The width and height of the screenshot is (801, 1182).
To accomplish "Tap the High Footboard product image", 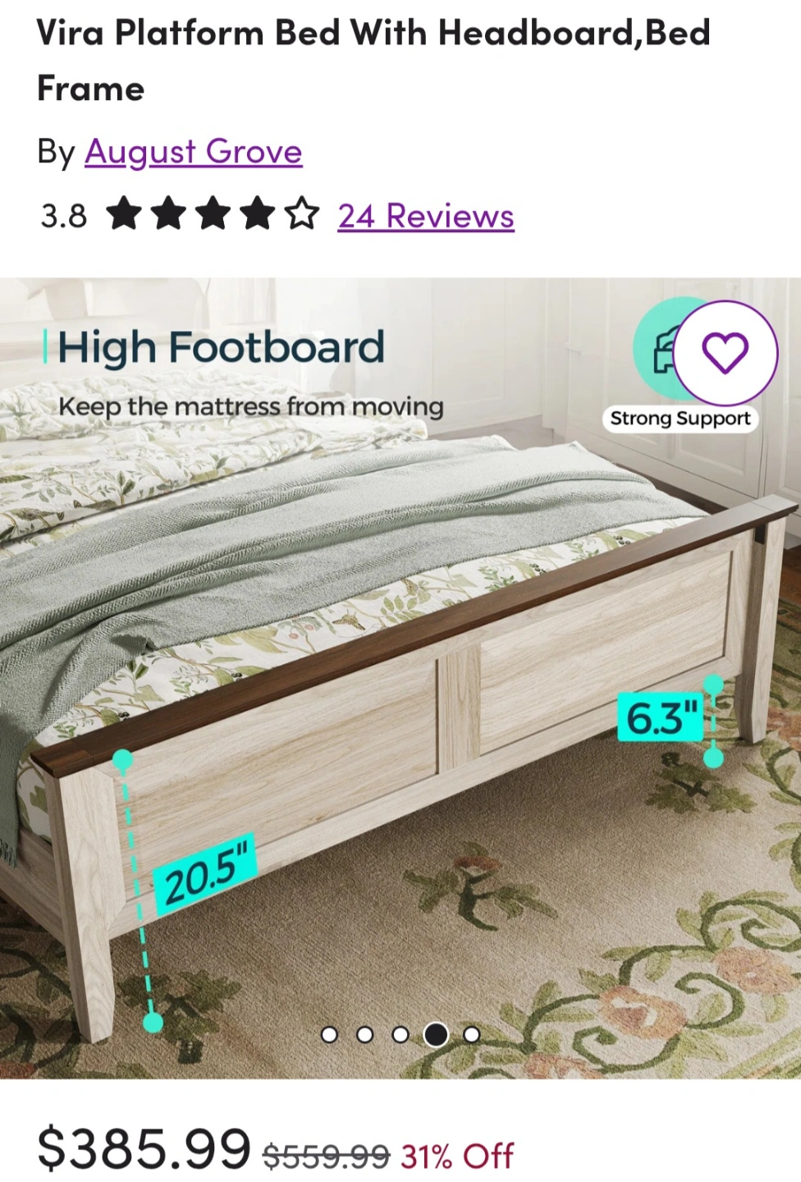I will click(400, 678).
